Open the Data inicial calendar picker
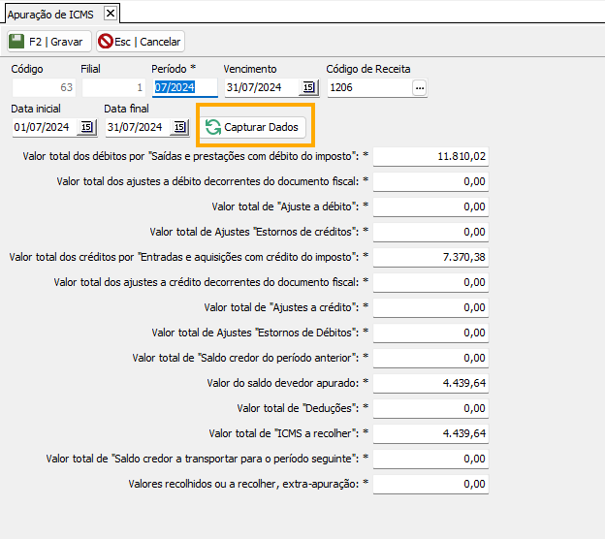Screen dimensions: 605x539 click(85, 127)
